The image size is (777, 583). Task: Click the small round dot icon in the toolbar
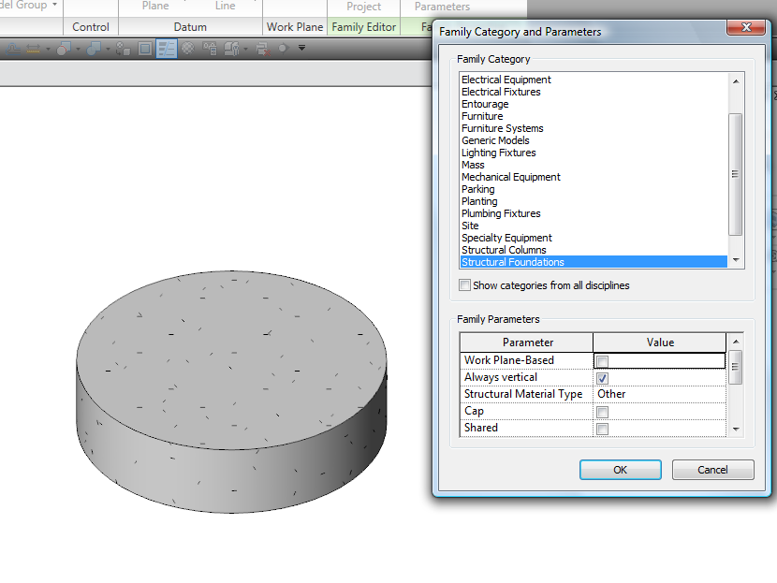pos(282,49)
